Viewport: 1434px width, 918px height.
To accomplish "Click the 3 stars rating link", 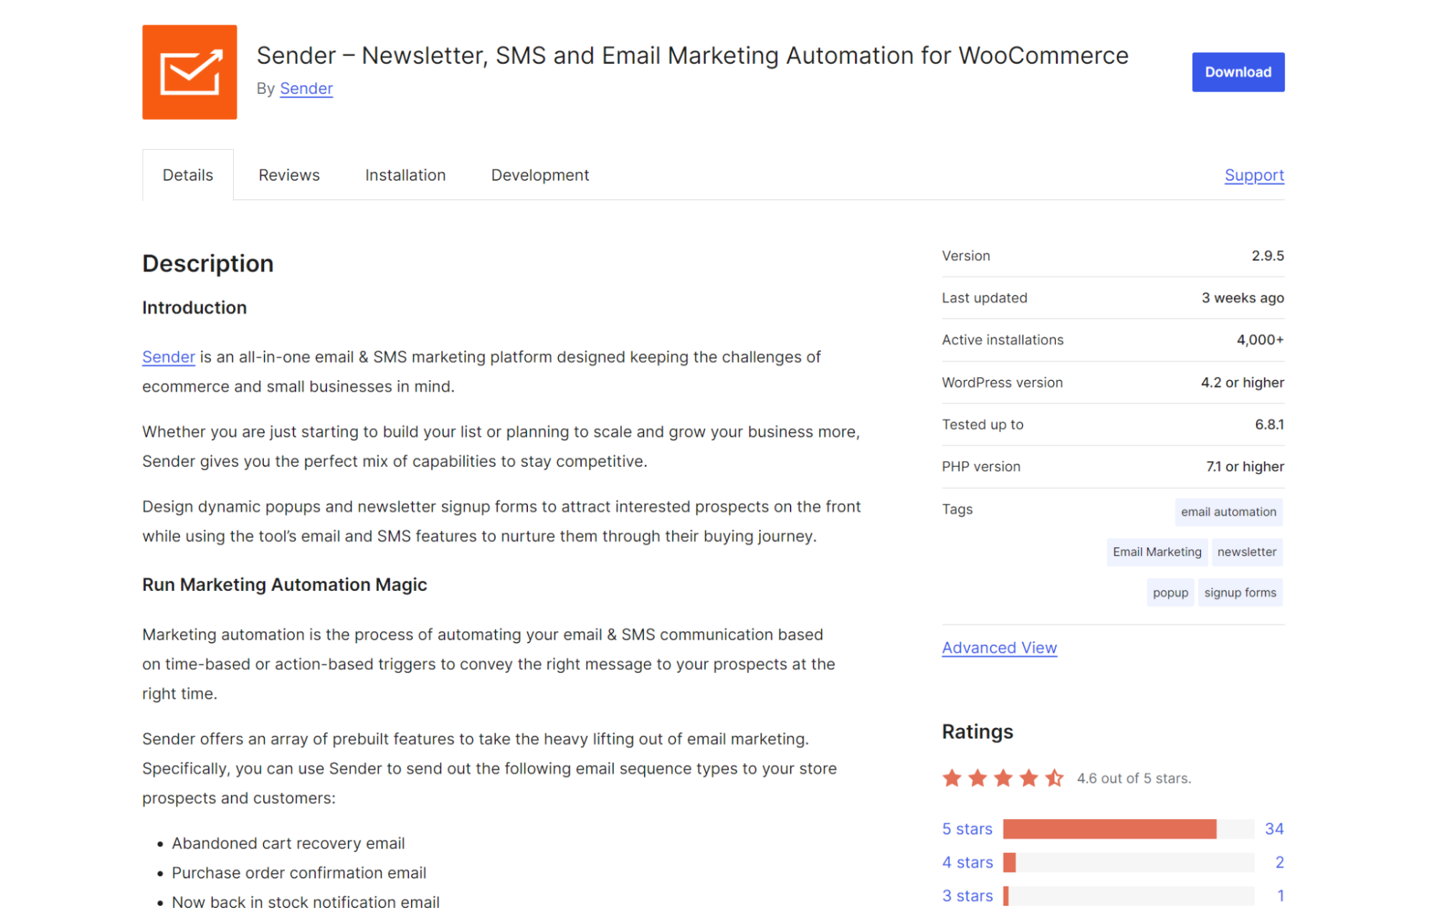I will 968,896.
